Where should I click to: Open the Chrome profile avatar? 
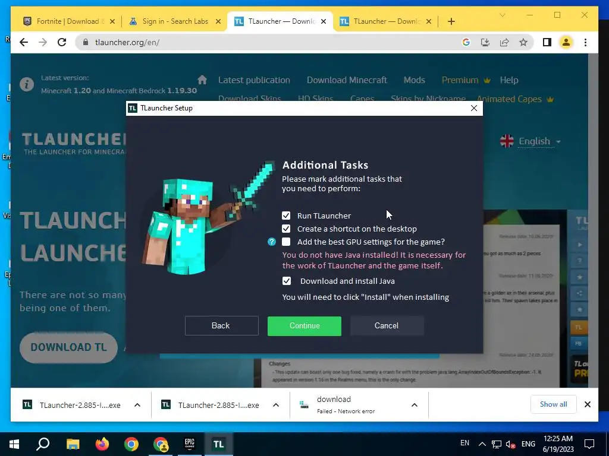point(566,42)
